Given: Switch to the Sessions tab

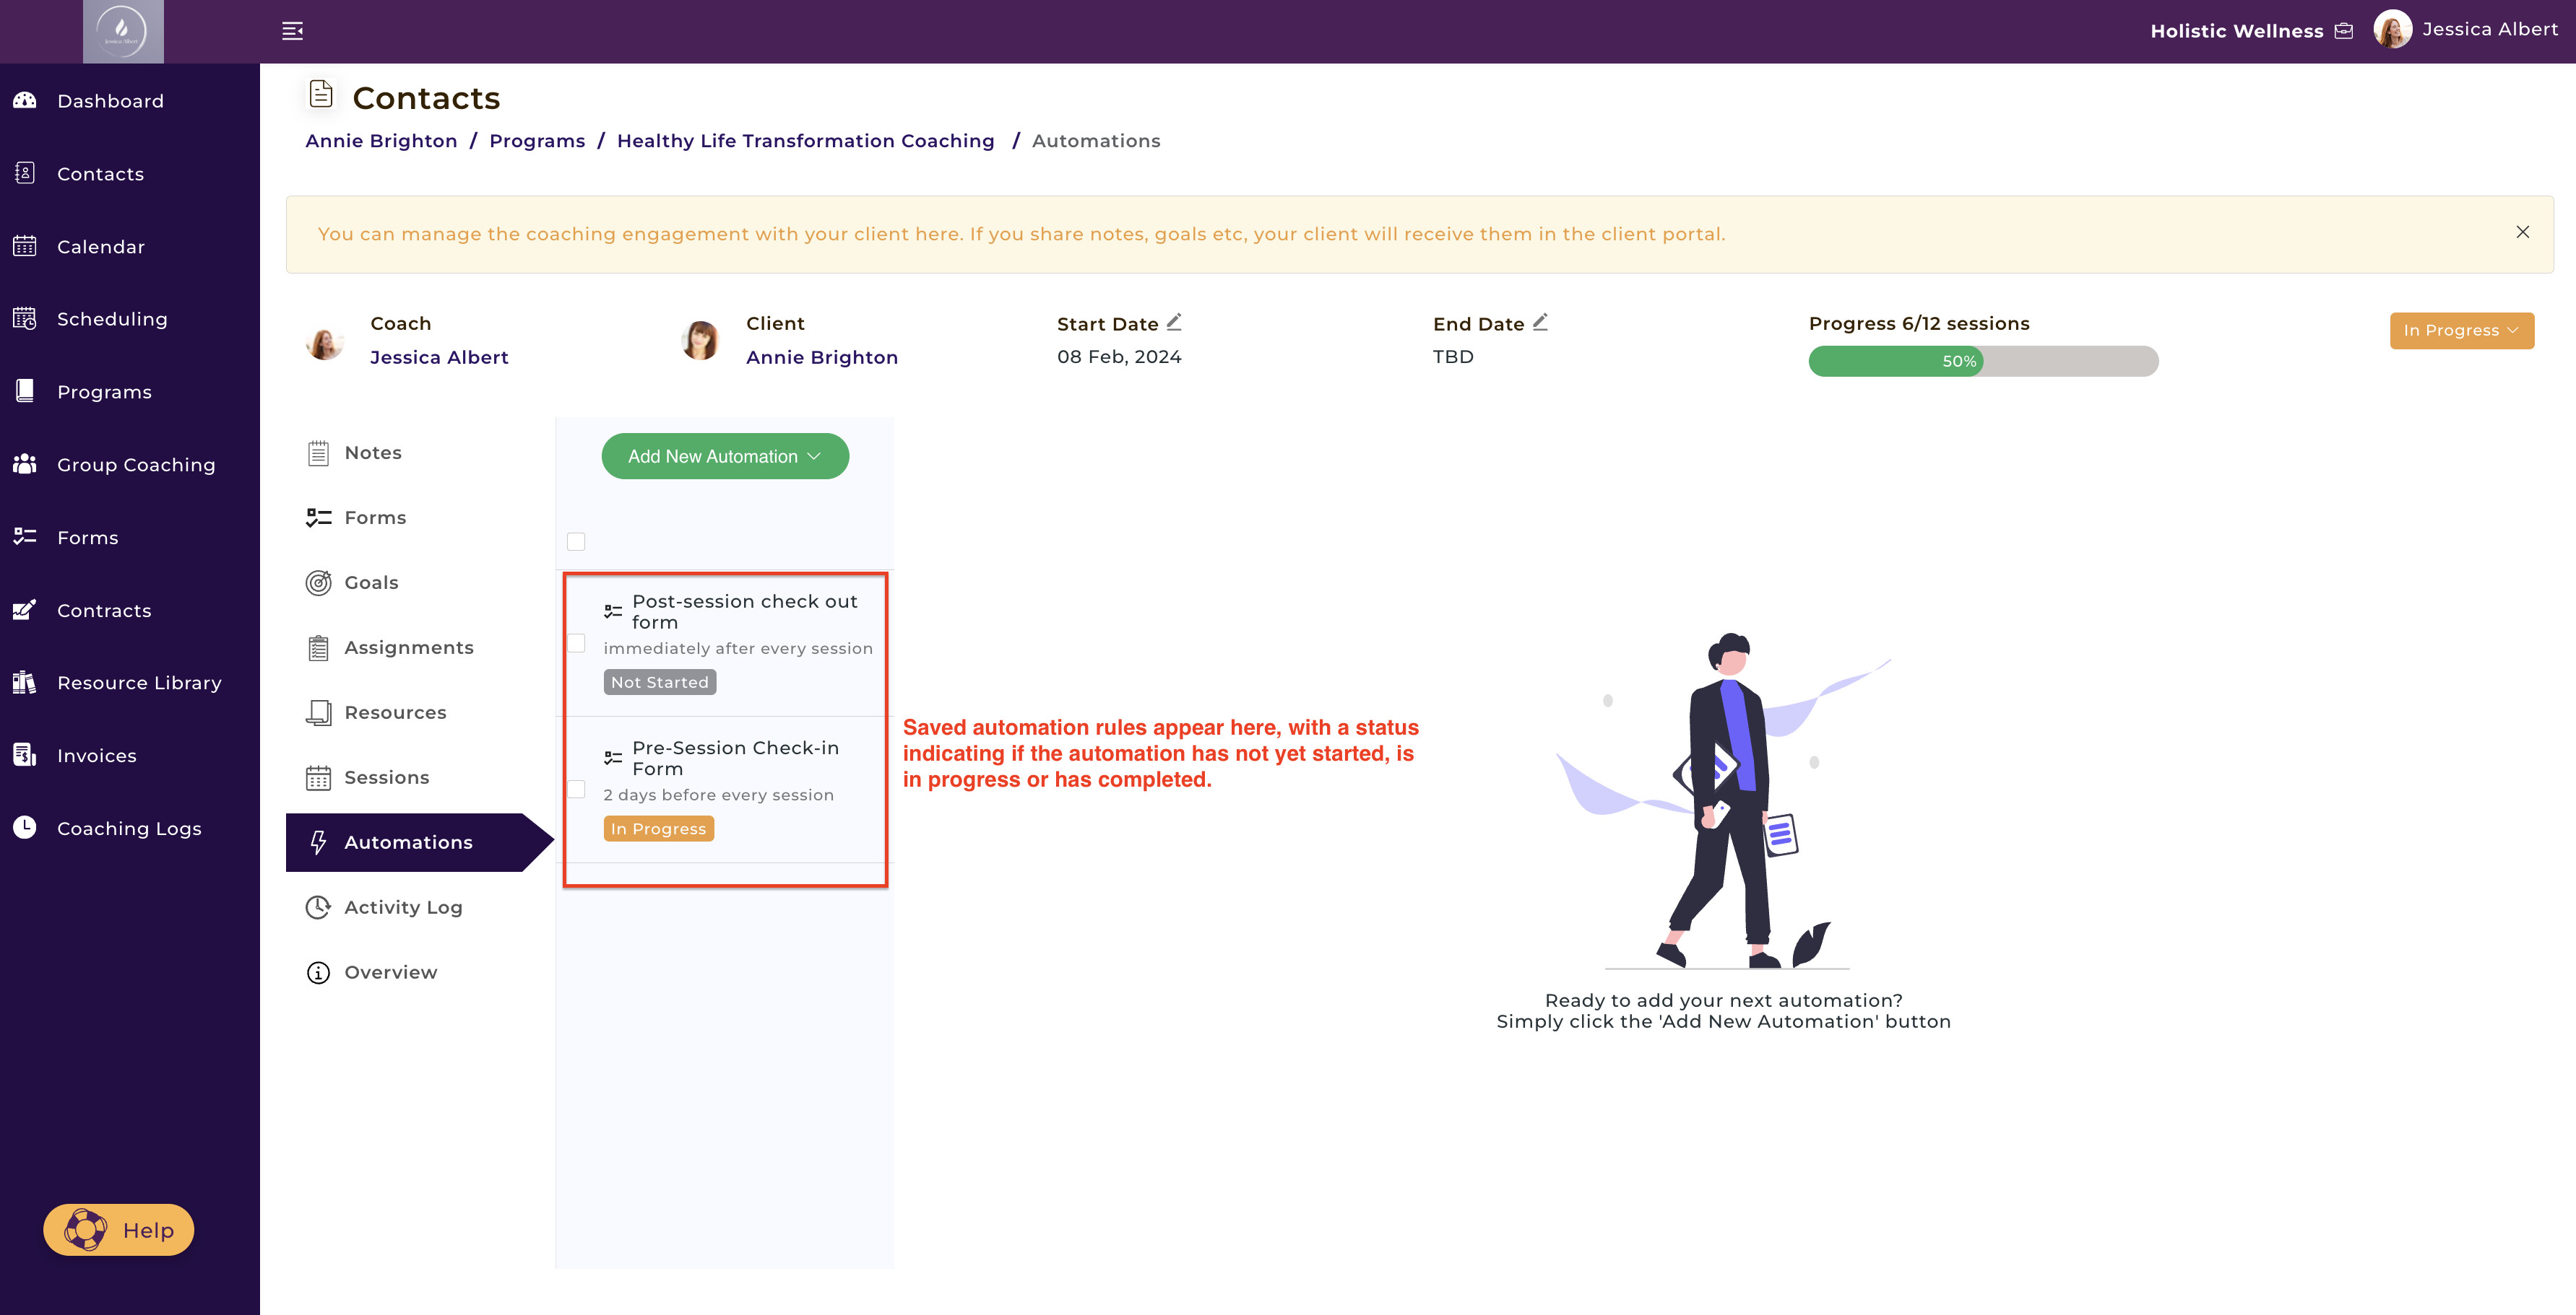Looking at the screenshot, I should 386,777.
